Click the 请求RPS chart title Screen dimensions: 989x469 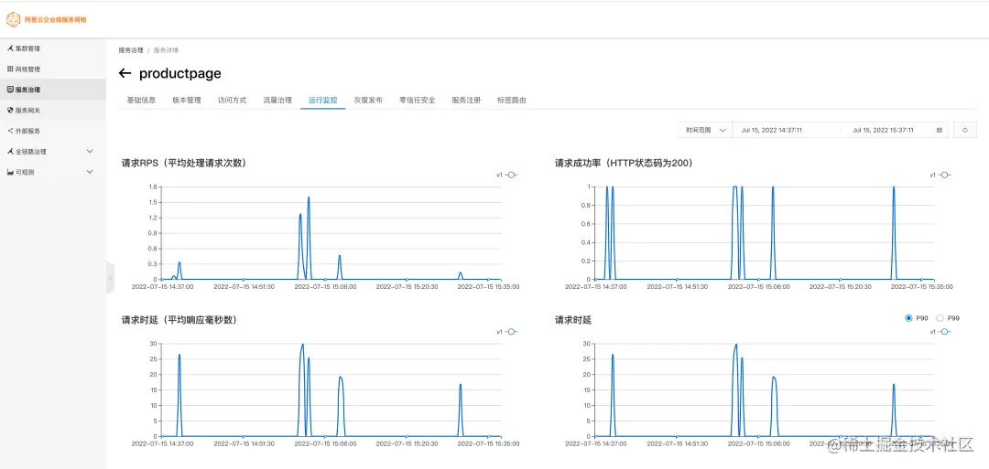(183, 163)
